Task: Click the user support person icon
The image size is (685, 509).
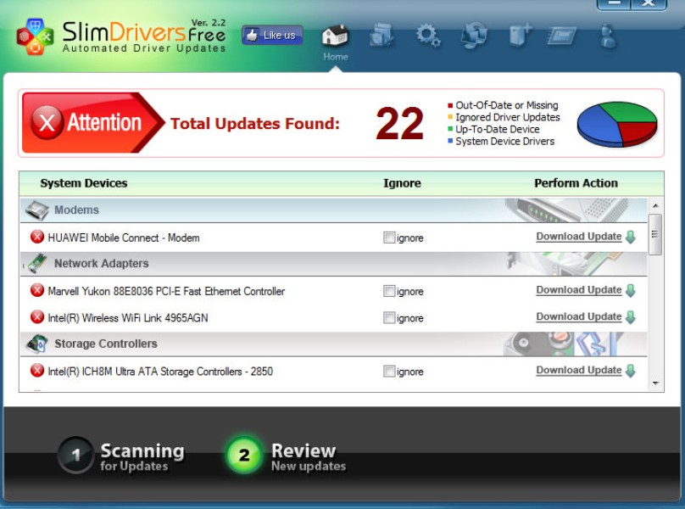Action: 608,36
